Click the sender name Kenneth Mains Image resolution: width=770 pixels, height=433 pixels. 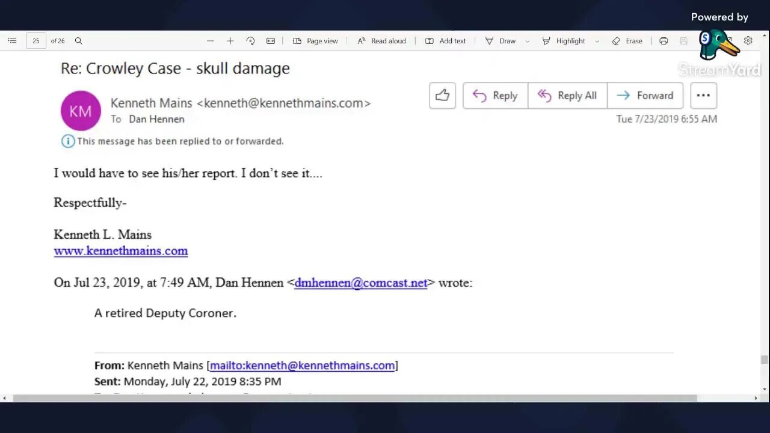152,103
